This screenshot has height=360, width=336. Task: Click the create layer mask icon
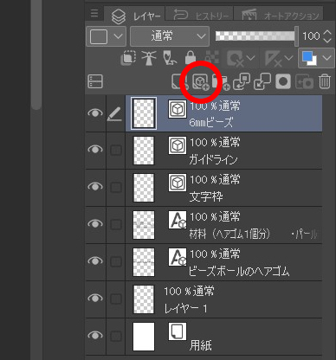click(283, 82)
